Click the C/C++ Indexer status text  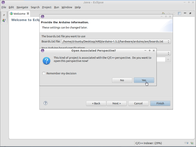(x=149, y=143)
